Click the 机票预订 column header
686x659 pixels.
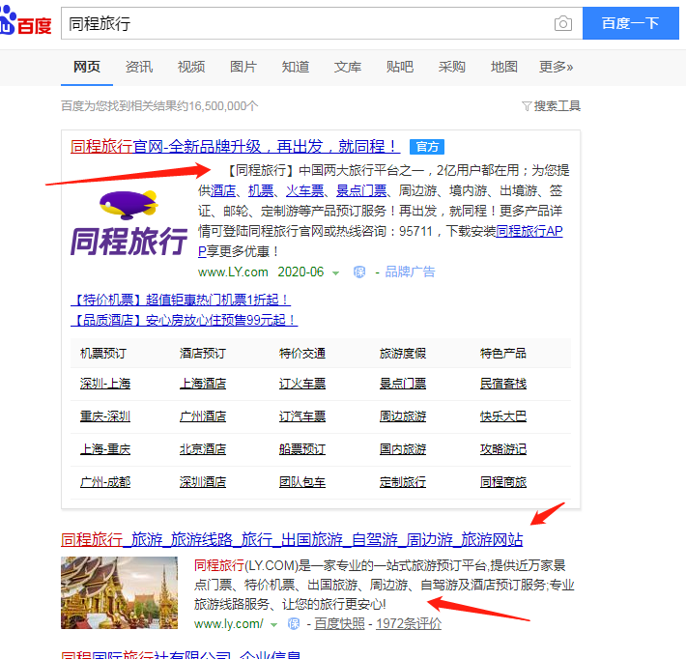103,353
